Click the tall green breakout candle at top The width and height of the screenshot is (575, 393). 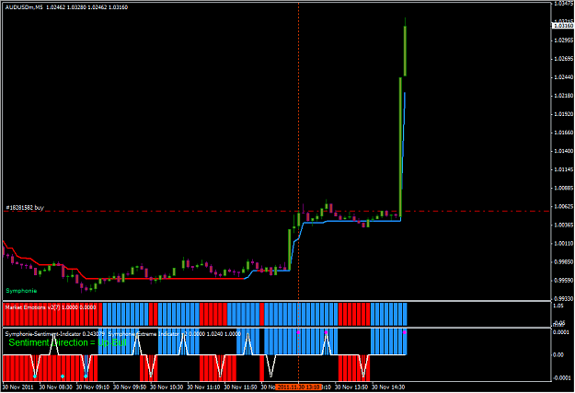click(405, 51)
